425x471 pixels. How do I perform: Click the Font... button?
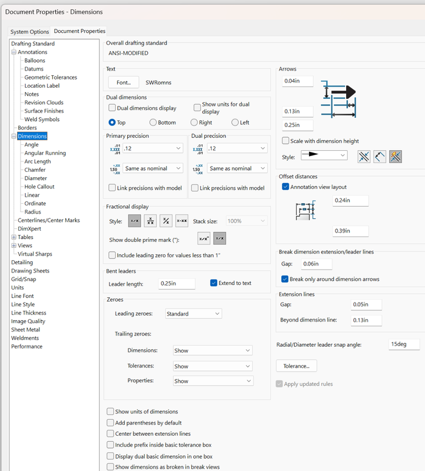tap(124, 82)
